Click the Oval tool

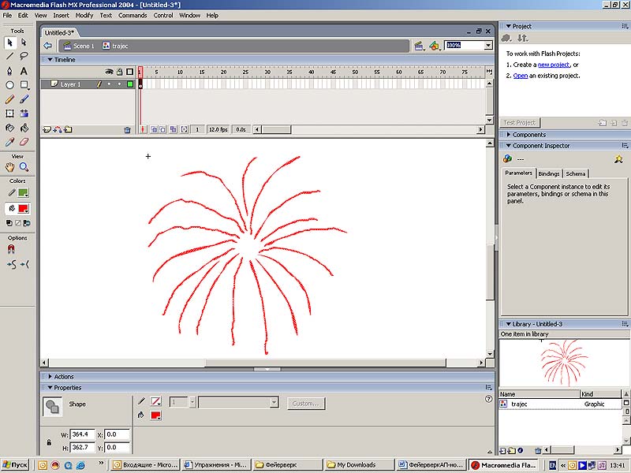tap(9, 85)
